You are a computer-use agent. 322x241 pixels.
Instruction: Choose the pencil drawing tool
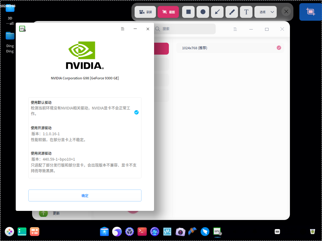coord(232,12)
